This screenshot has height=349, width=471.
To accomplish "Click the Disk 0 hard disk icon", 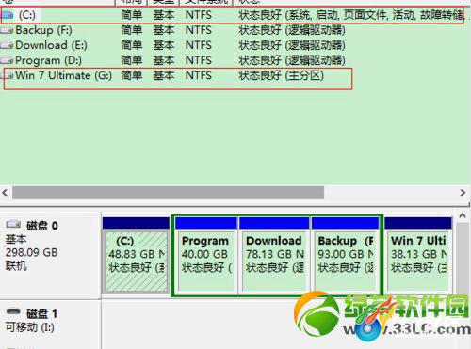I will pos(13,225).
